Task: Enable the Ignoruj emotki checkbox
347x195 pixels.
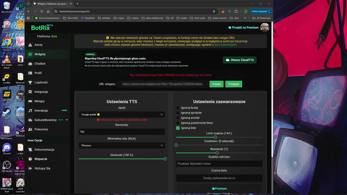Action: click(178, 118)
